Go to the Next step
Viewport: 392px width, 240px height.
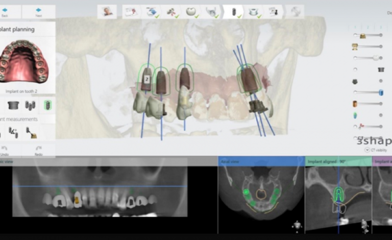tap(39, 12)
